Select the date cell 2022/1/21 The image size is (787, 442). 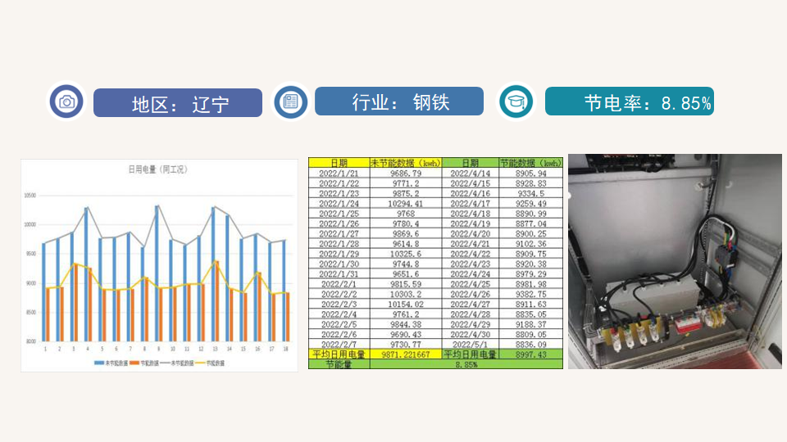pyautogui.click(x=339, y=173)
